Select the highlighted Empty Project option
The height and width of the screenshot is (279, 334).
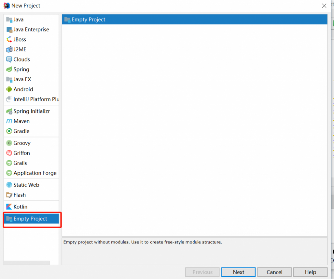click(30, 218)
